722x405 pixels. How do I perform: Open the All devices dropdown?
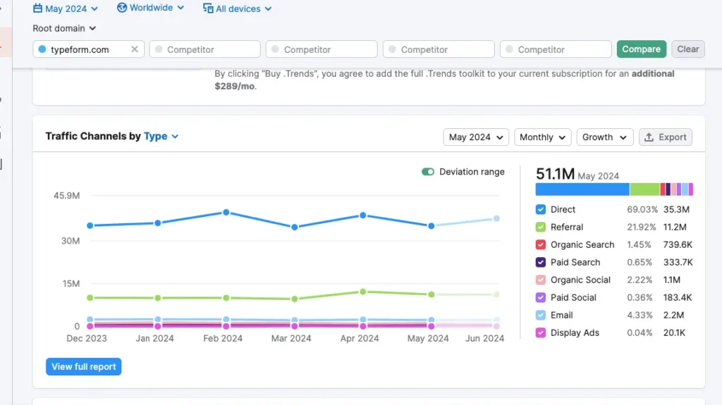[238, 8]
